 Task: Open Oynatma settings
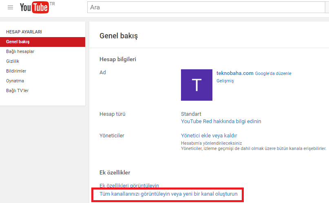15,81
